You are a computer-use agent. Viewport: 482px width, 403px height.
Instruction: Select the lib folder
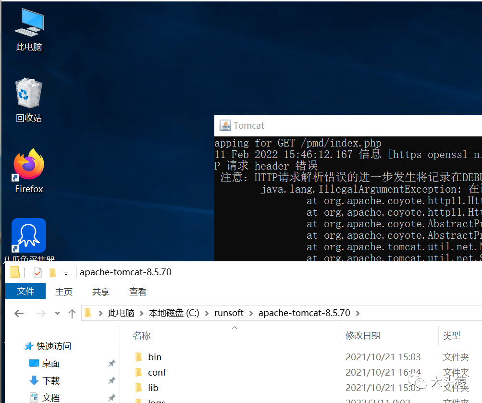[x=153, y=388]
